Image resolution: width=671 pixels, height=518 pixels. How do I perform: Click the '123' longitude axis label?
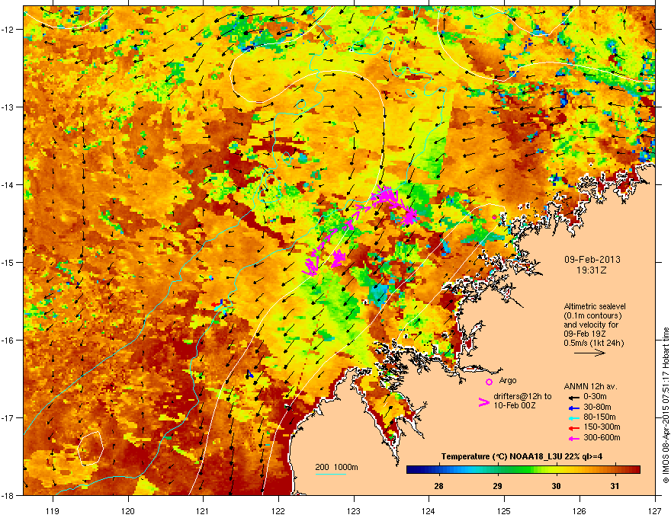[x=354, y=511]
